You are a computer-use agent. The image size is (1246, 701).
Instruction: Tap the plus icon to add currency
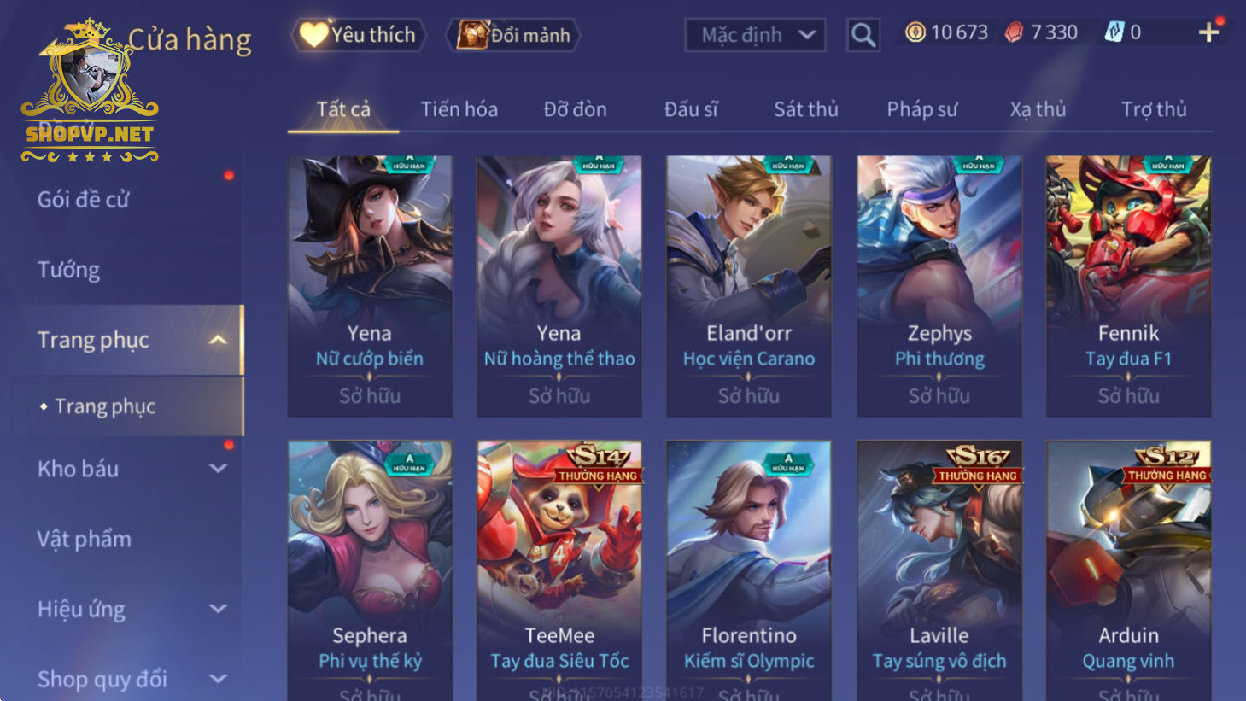[1208, 32]
